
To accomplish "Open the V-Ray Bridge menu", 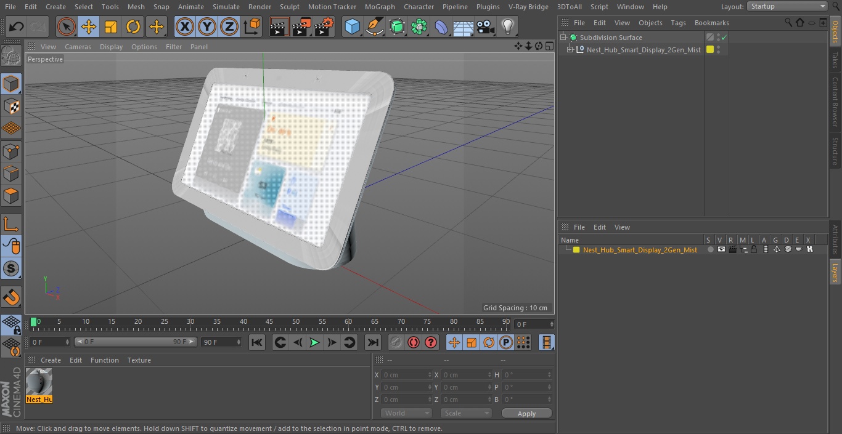I will coord(528,7).
